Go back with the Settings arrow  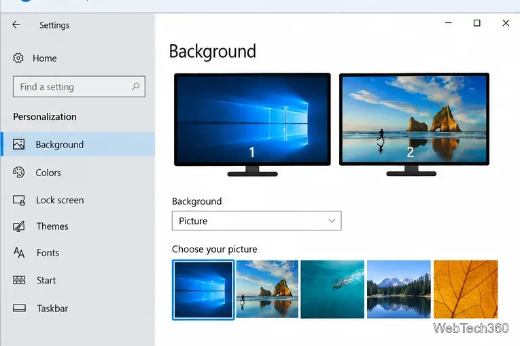(x=16, y=24)
